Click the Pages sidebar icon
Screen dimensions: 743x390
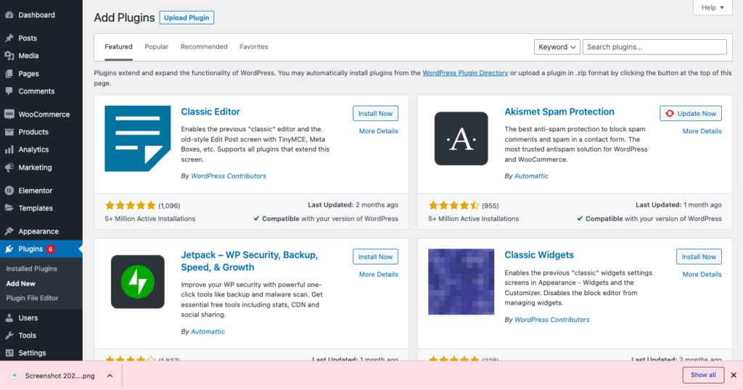(x=9, y=73)
